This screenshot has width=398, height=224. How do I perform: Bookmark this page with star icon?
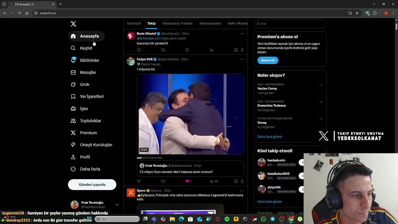(357, 13)
